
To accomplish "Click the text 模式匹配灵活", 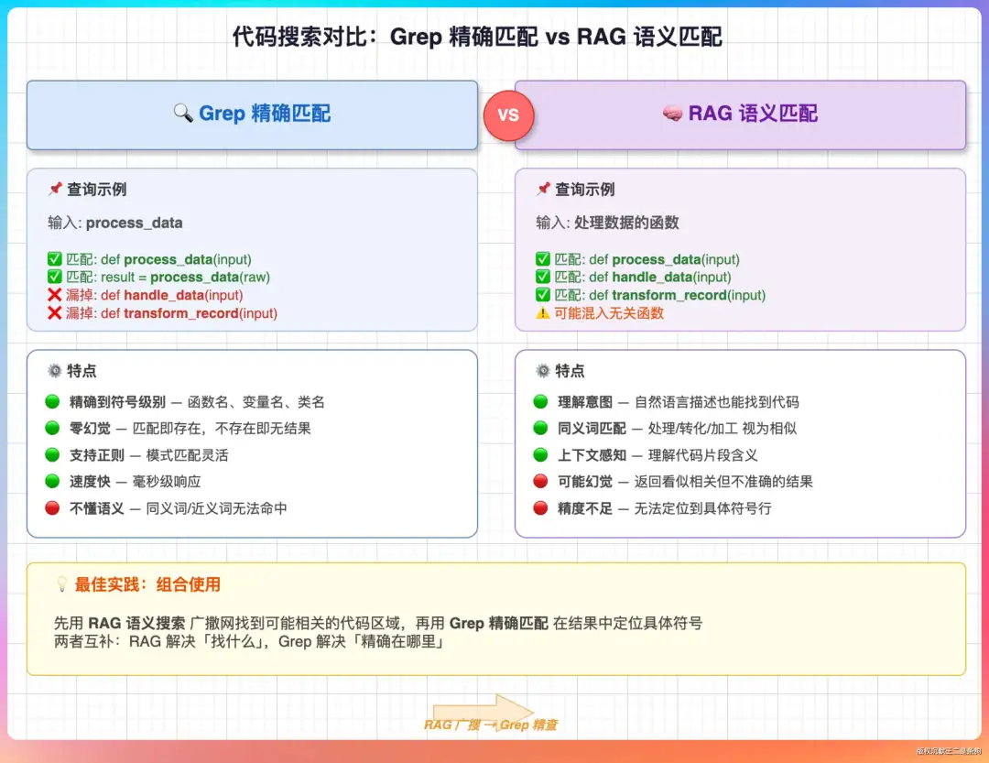I will coord(188,455).
